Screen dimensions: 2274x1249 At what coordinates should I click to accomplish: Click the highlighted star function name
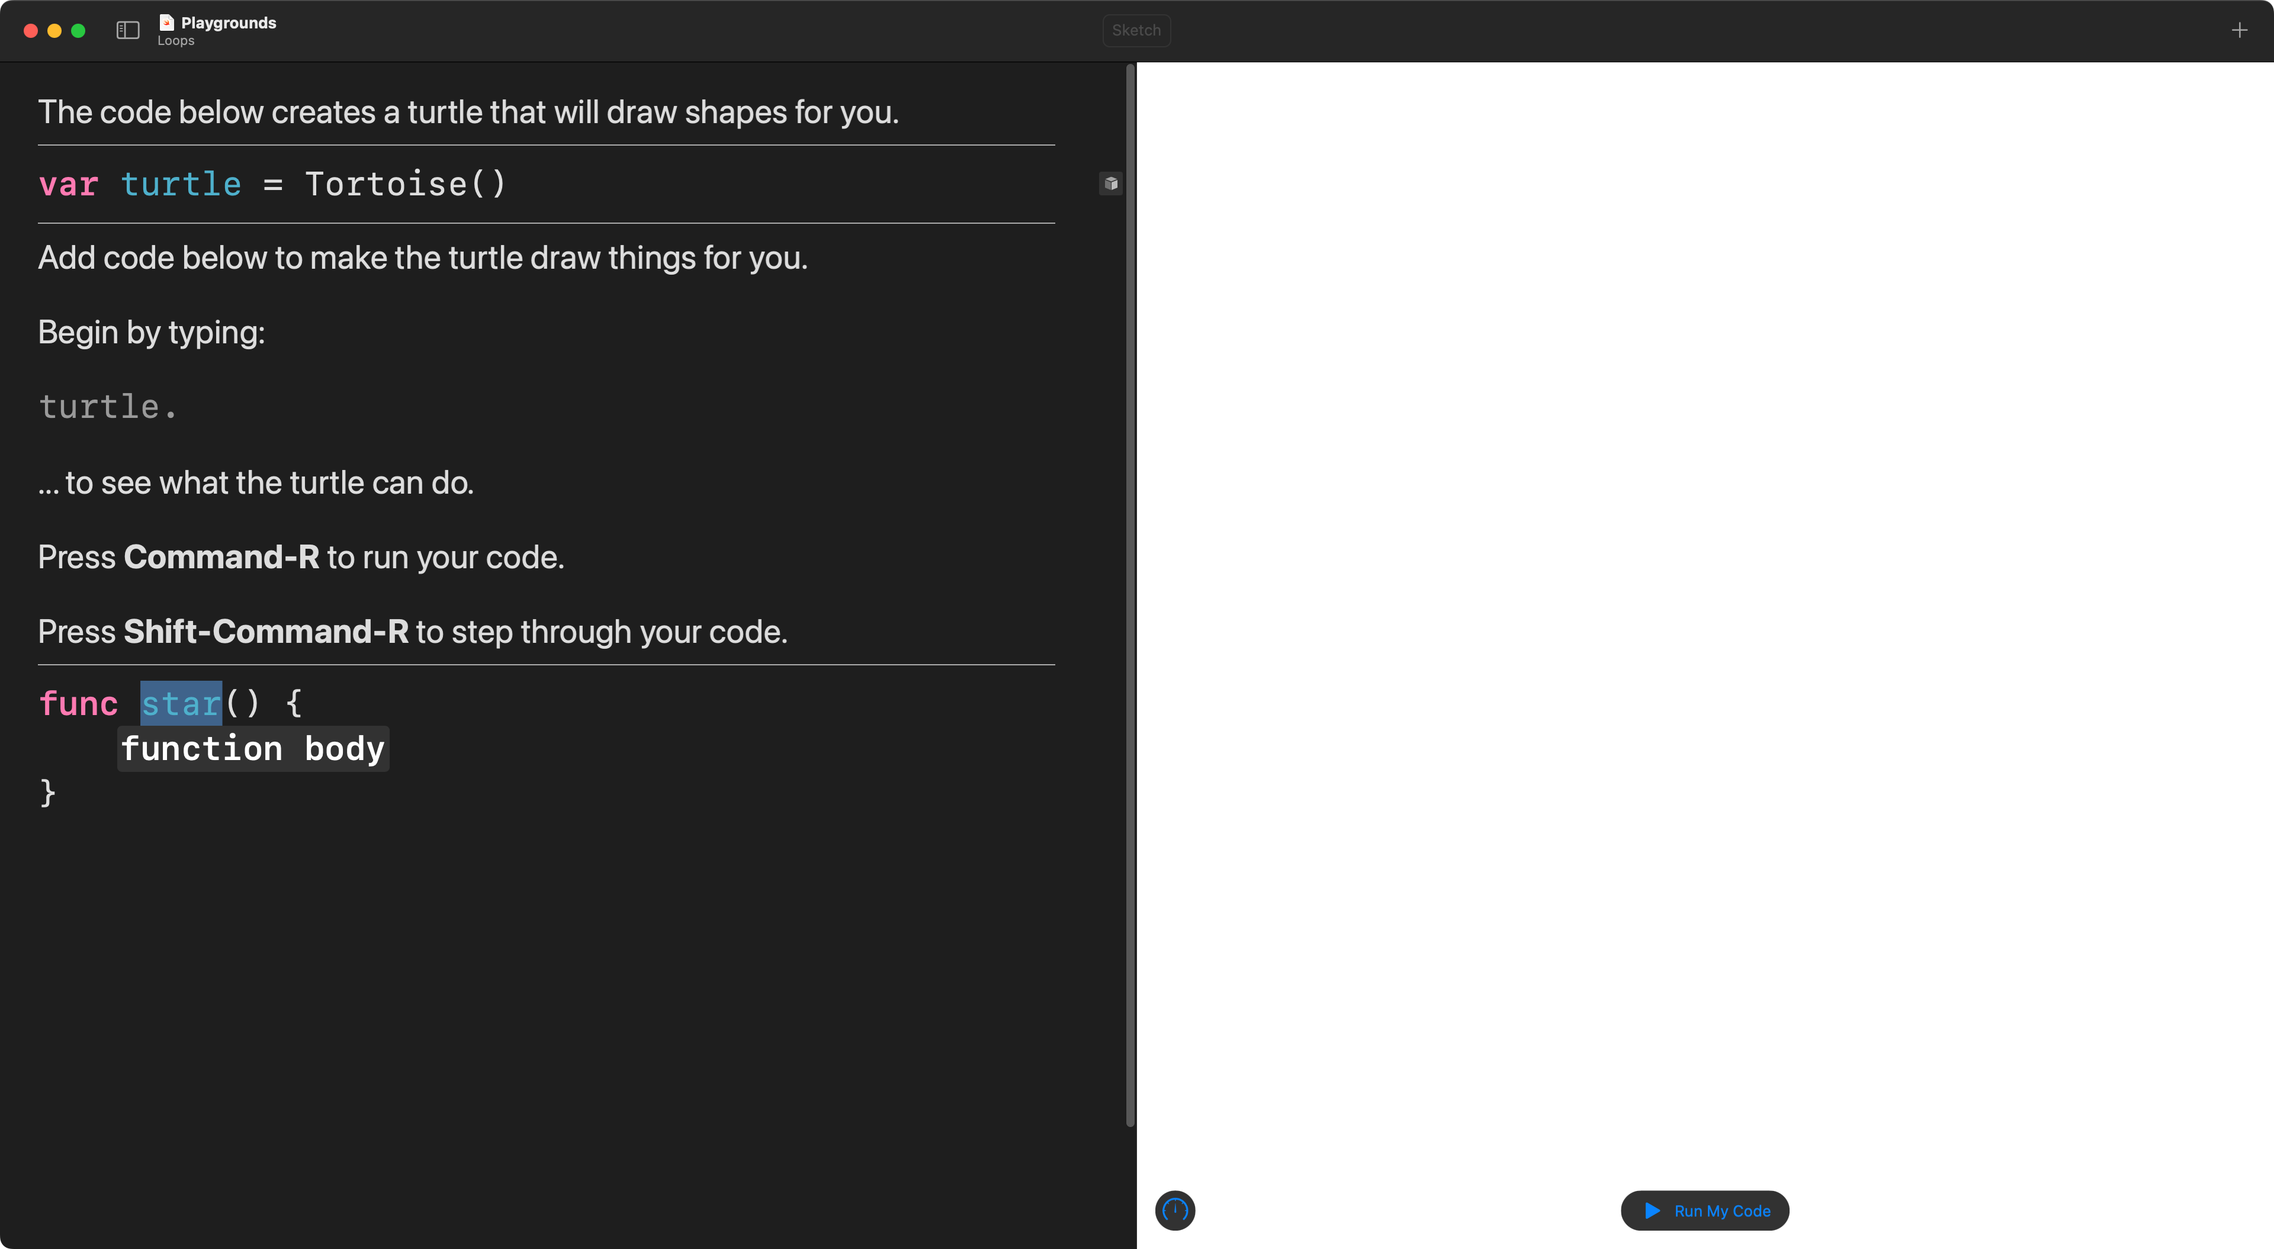point(181,703)
